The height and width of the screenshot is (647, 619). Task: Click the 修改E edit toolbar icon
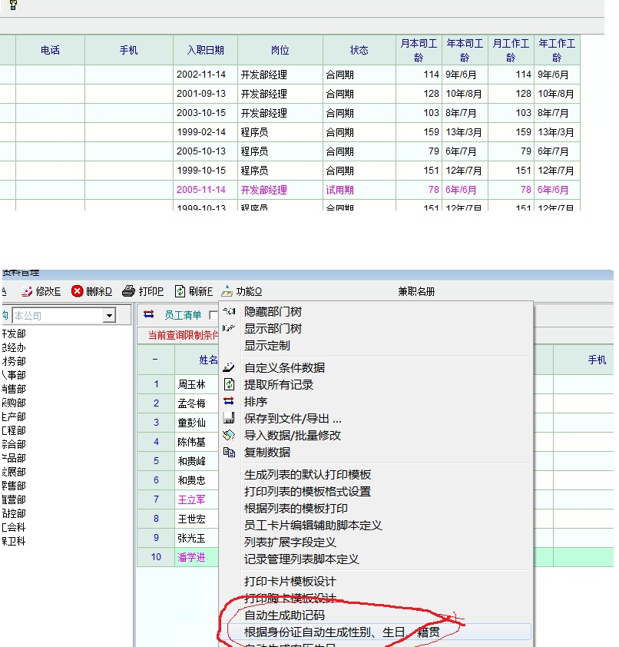(27, 291)
